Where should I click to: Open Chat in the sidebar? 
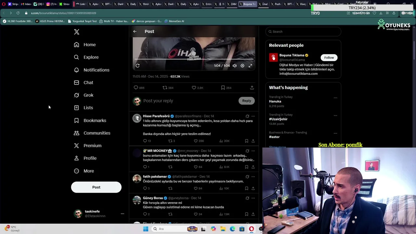(x=84, y=83)
